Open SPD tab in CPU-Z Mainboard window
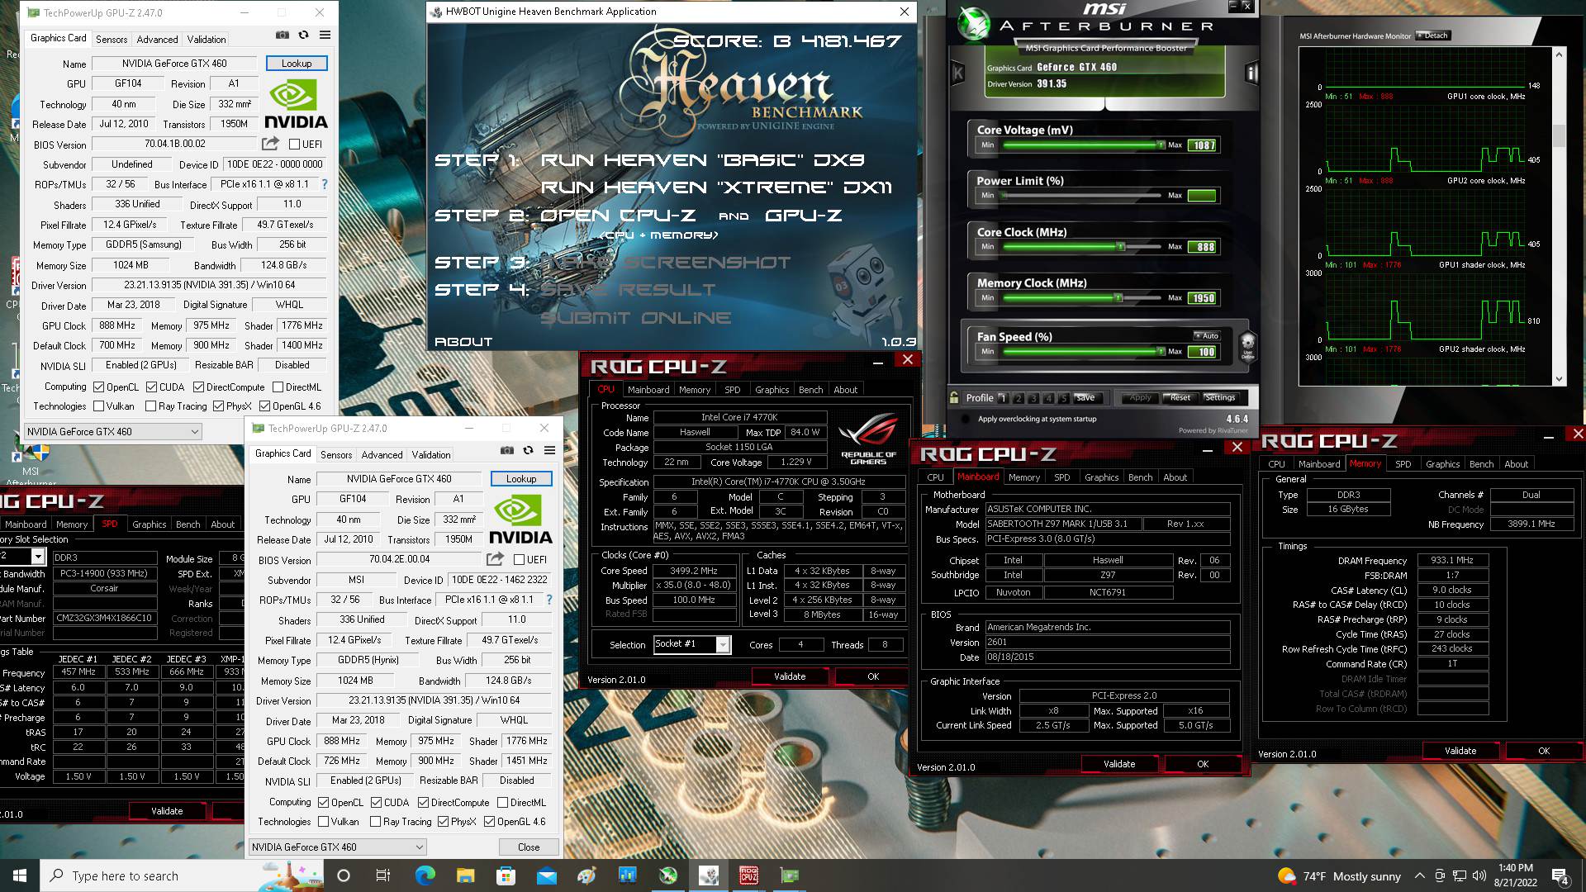This screenshot has height=892, width=1586. [1061, 477]
